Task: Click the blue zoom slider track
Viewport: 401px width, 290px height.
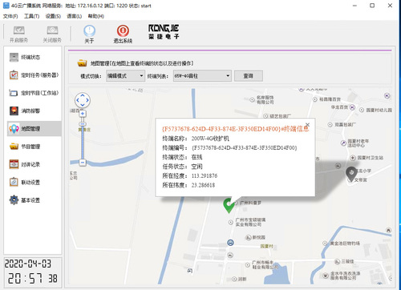Action: [83, 143]
